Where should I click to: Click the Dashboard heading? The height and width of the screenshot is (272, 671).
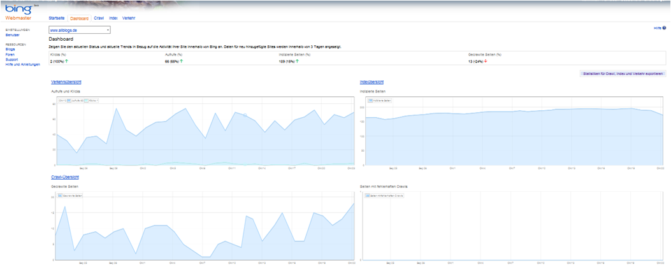pos(61,39)
